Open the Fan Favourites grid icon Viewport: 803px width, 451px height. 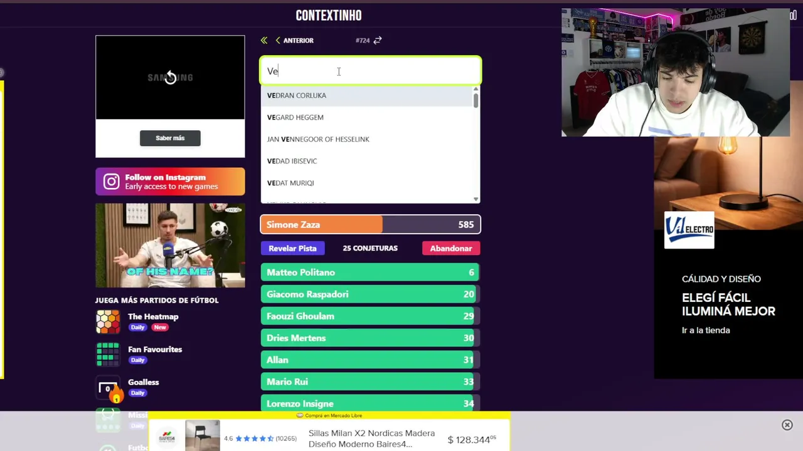pos(108,355)
